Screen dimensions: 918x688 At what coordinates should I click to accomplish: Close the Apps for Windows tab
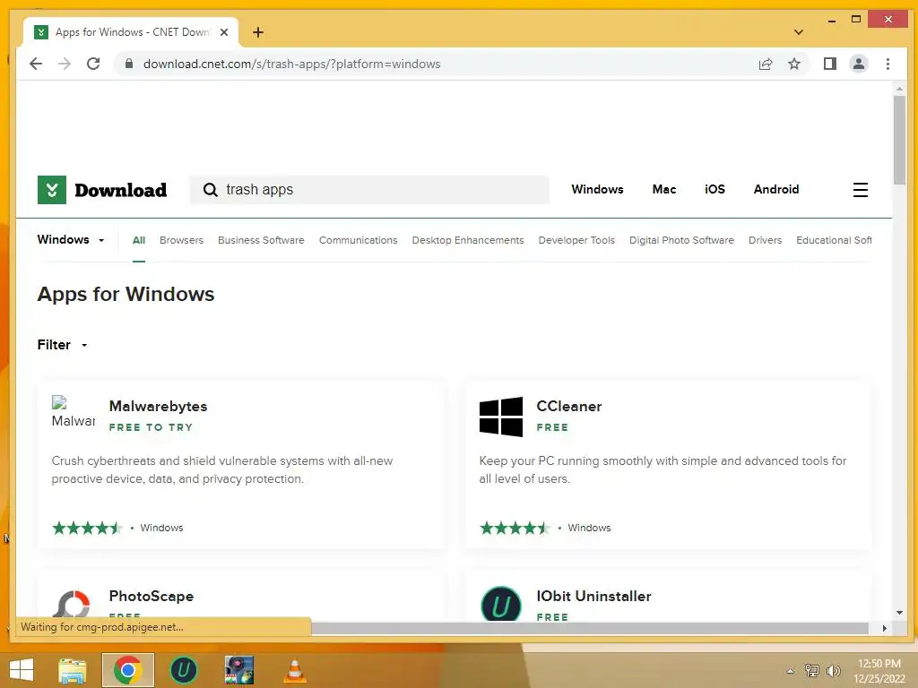223,32
